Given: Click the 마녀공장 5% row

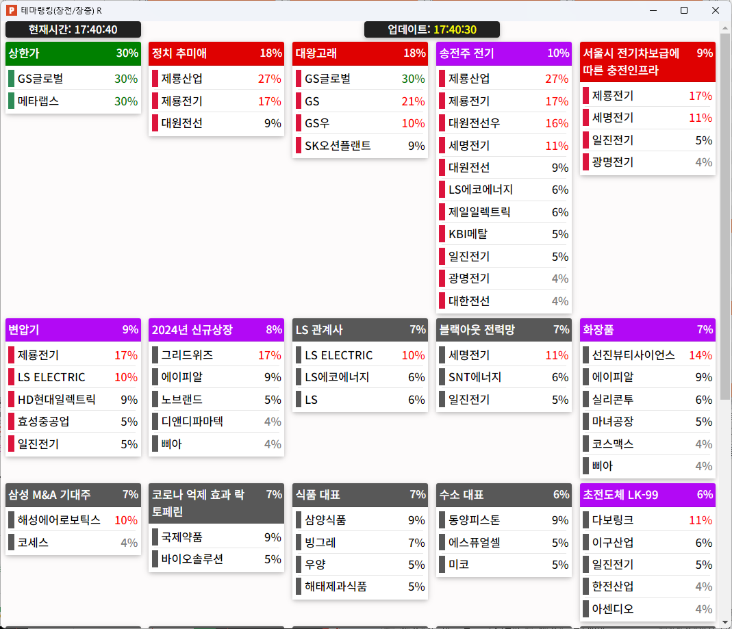Looking at the screenshot, I should click(648, 422).
